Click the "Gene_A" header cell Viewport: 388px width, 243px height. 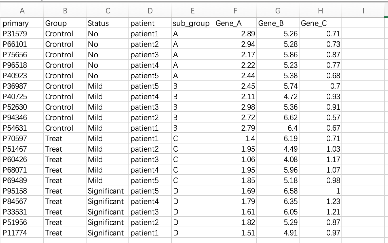pos(226,23)
